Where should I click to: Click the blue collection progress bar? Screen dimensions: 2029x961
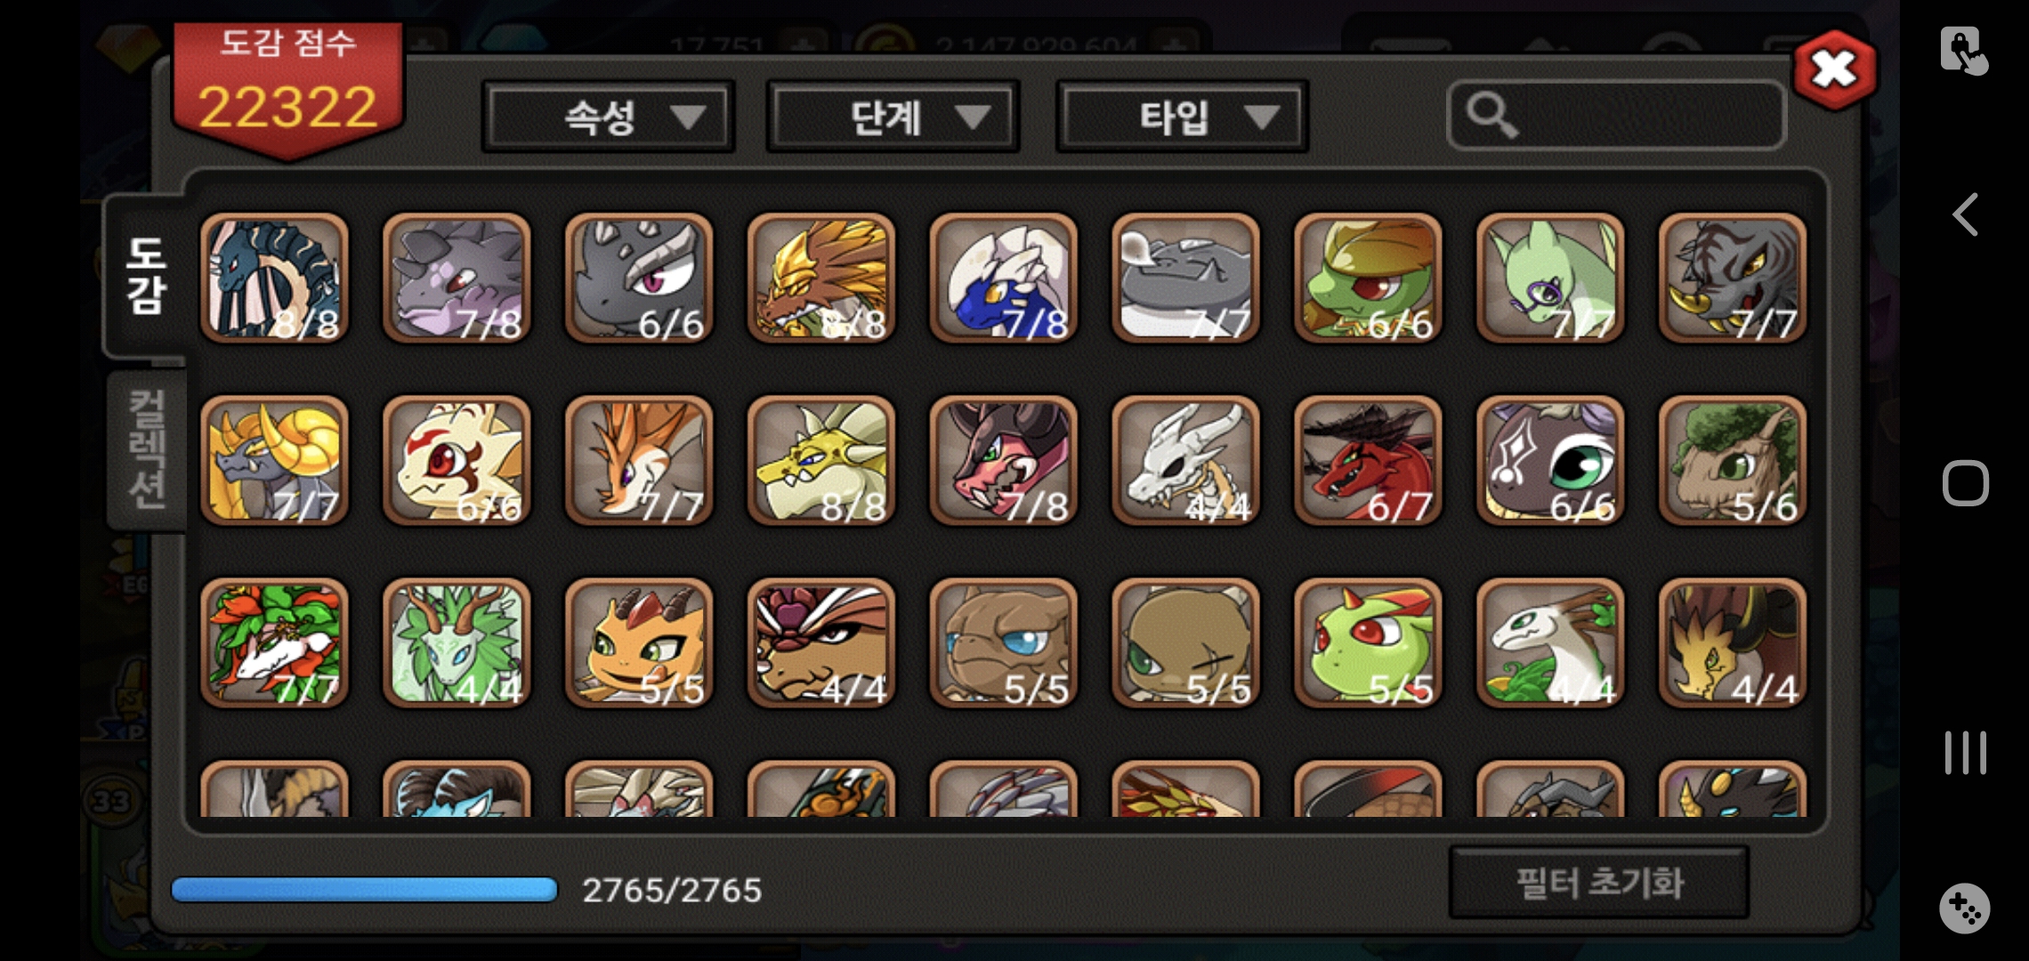click(364, 890)
